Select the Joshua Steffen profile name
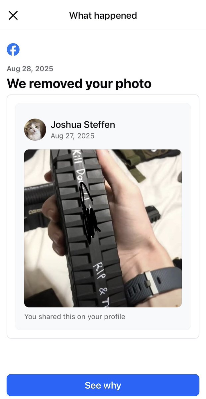Image resolution: width=206 pixels, height=399 pixels. pyautogui.click(x=83, y=124)
